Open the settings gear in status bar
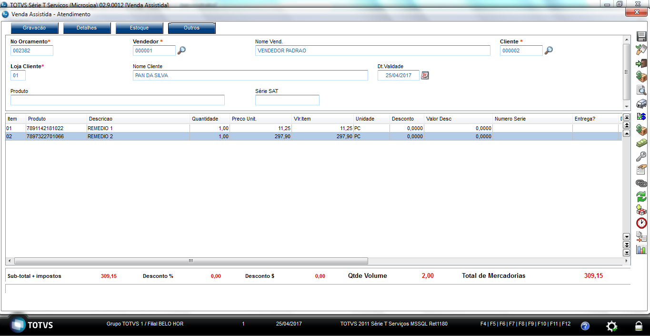650x336 pixels. pyautogui.click(x=611, y=326)
